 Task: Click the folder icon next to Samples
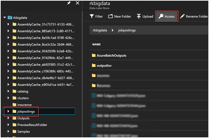[14, 131]
